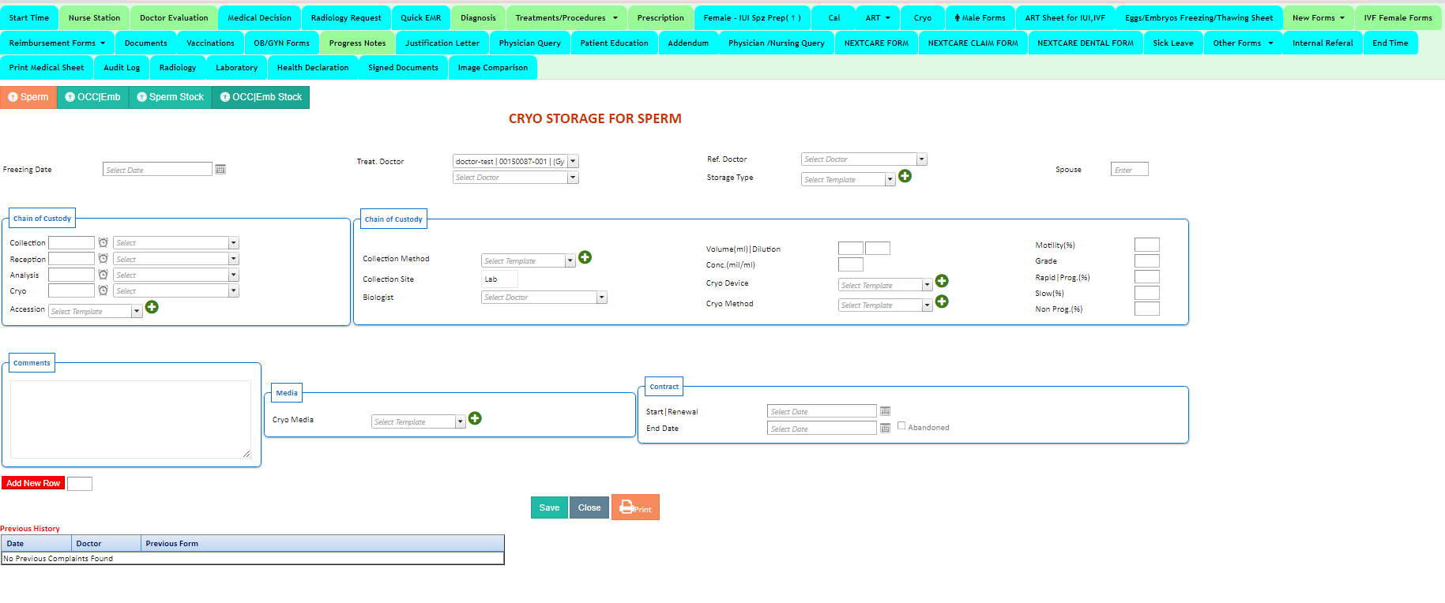This screenshot has width=1445, height=603.
Task: Click the Freezing Date input field
Action: coord(157,170)
